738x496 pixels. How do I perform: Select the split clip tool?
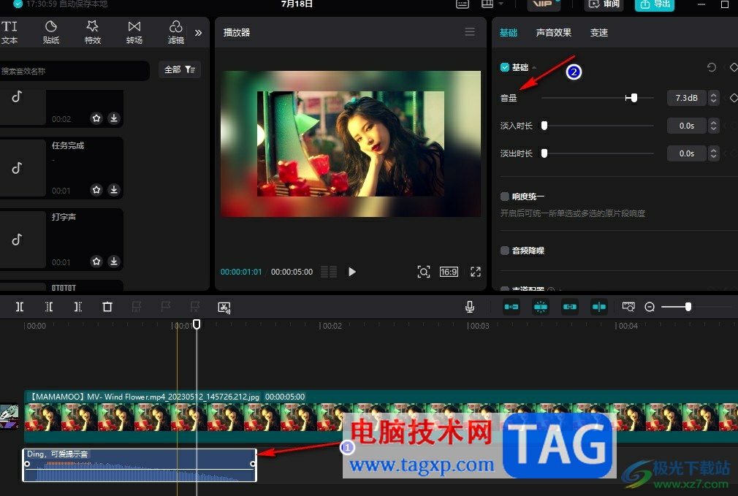tap(20, 307)
